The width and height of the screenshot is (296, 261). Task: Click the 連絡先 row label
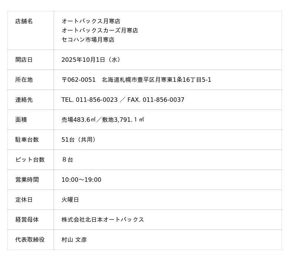point(24,100)
